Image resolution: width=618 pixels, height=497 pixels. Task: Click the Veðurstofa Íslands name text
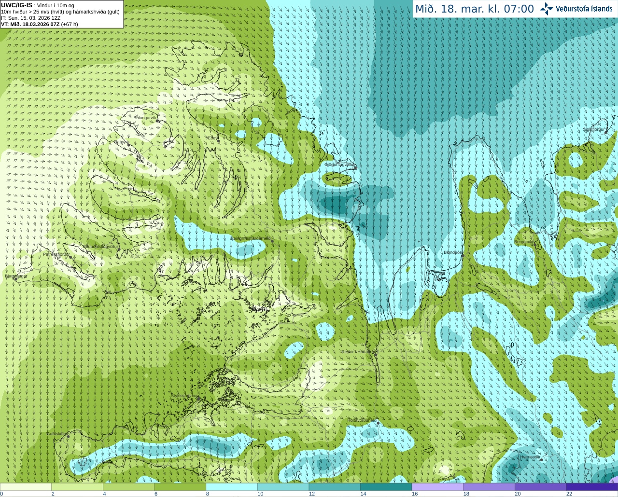[584, 9]
